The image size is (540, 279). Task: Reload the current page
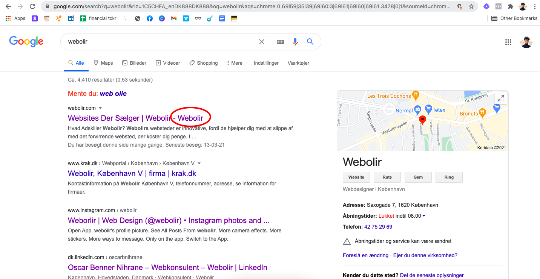pos(32,6)
